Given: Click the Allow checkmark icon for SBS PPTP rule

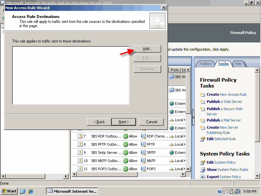Looking at the screenshot, I should click(x=126, y=144).
